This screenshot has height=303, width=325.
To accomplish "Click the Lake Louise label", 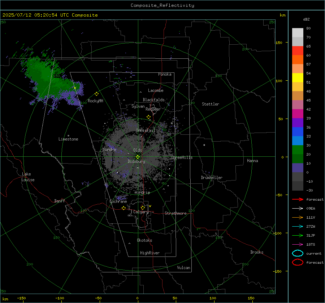I will point(28,177).
